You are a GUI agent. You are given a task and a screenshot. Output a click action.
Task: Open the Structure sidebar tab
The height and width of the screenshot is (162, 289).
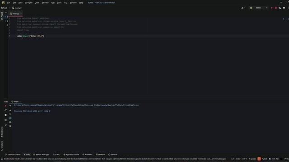coord(2,146)
